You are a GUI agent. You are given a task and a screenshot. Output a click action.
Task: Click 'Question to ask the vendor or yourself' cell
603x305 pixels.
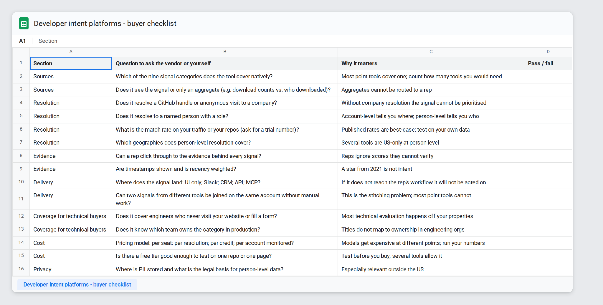tap(225, 63)
